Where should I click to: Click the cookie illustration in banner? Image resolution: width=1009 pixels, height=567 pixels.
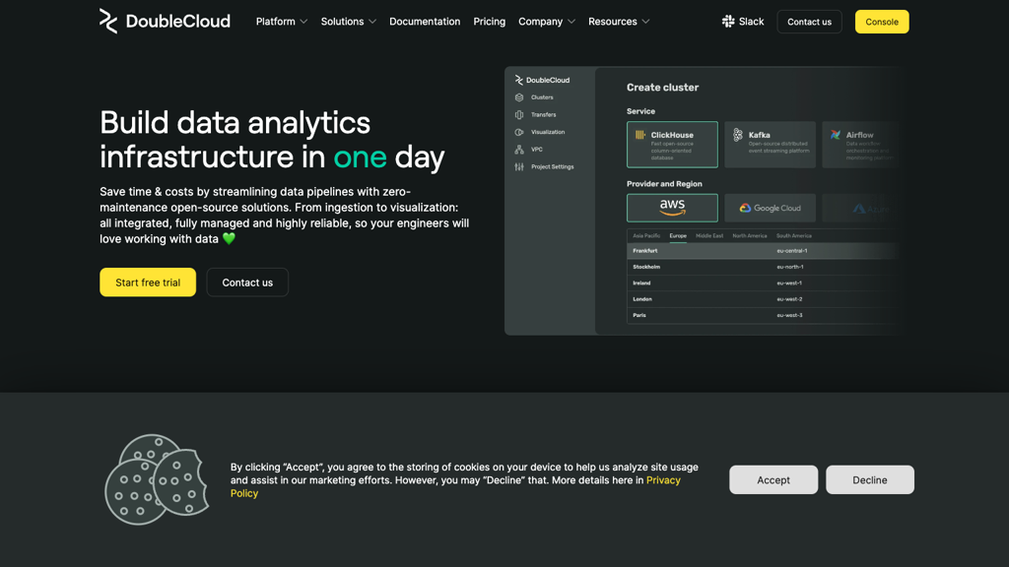tap(157, 479)
